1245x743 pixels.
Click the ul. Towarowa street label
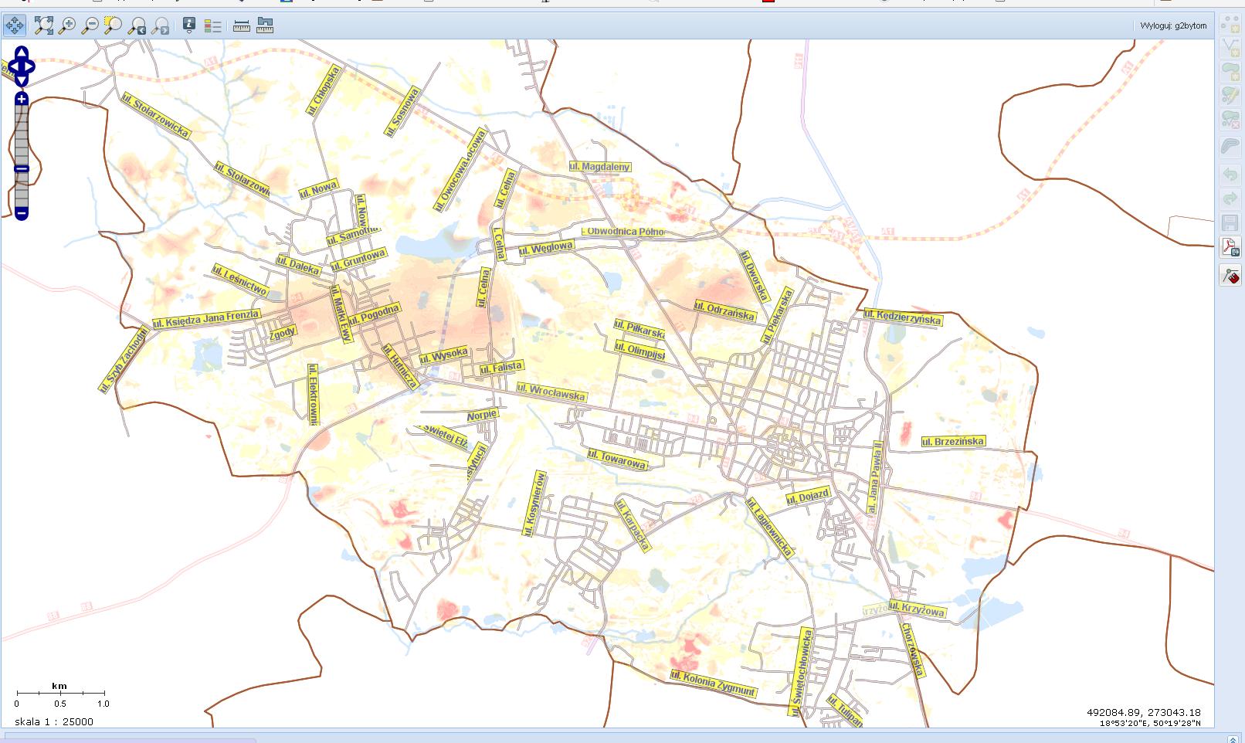(617, 460)
